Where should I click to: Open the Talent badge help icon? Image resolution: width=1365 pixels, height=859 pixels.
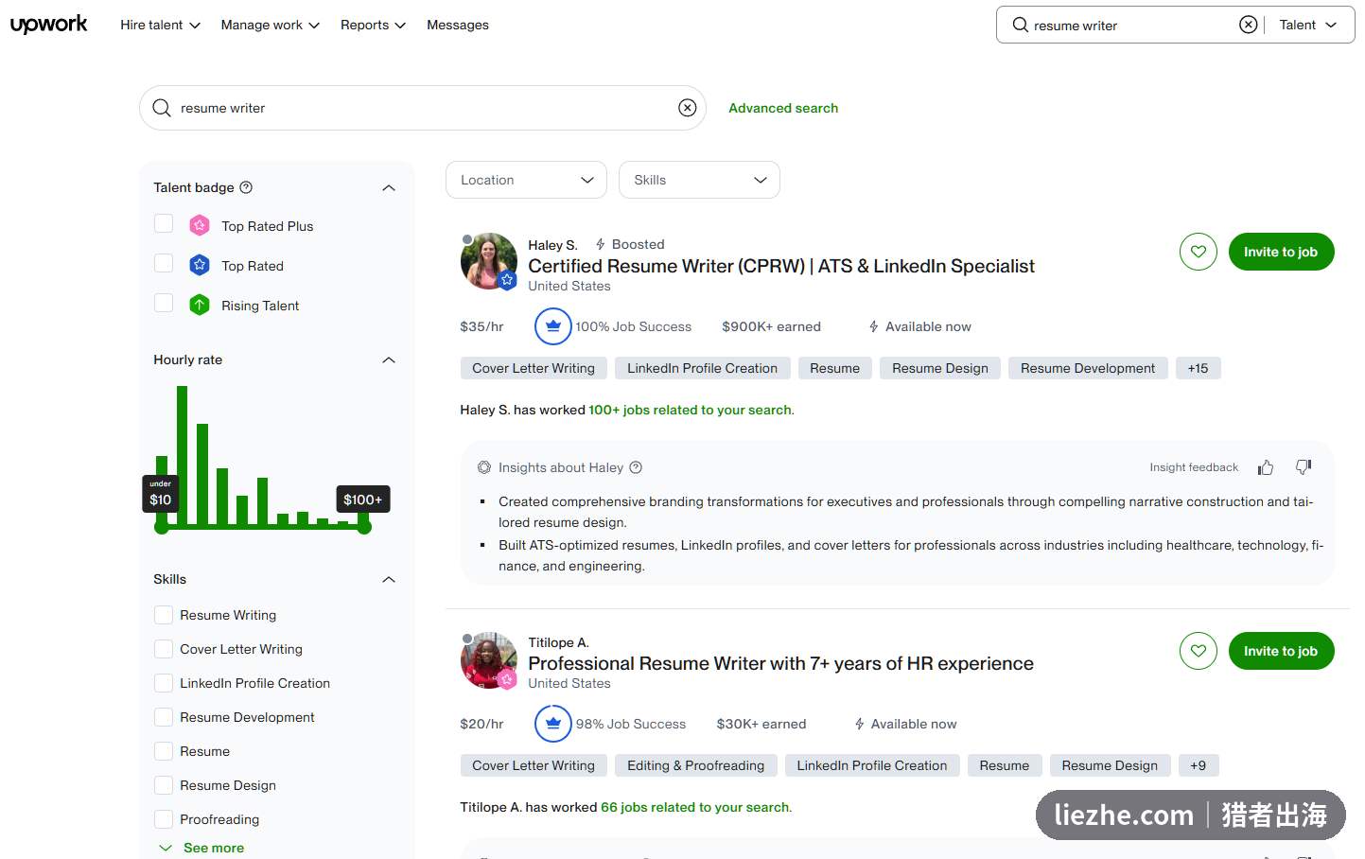point(246,187)
